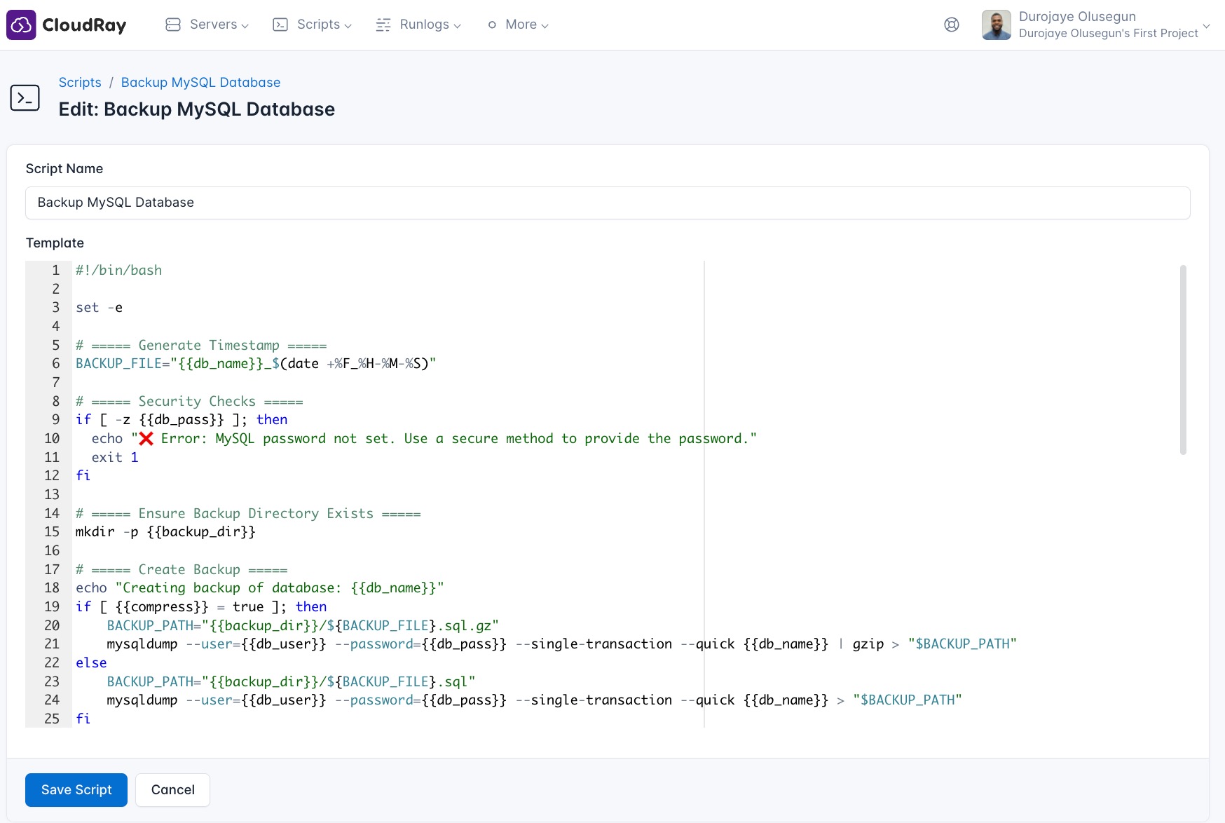
Task: Click the Cancel button
Action: click(172, 790)
